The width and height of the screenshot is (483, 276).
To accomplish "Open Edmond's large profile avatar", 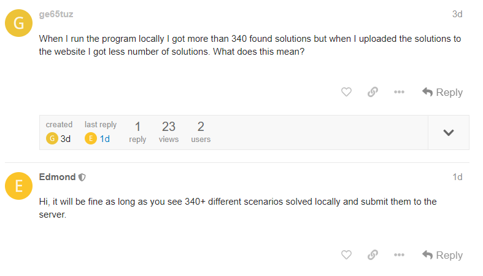I will [x=18, y=187].
